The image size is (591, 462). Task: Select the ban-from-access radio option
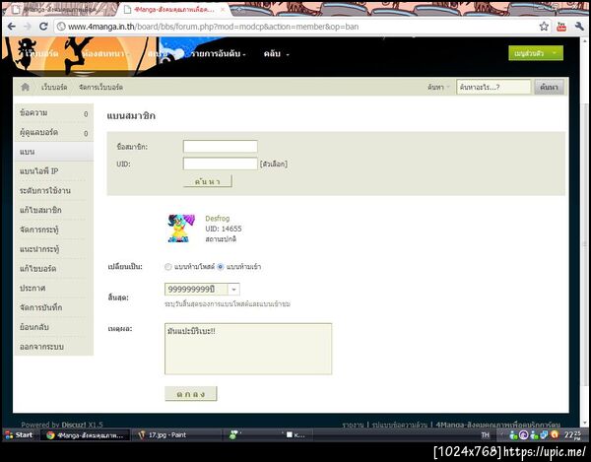tap(221, 267)
